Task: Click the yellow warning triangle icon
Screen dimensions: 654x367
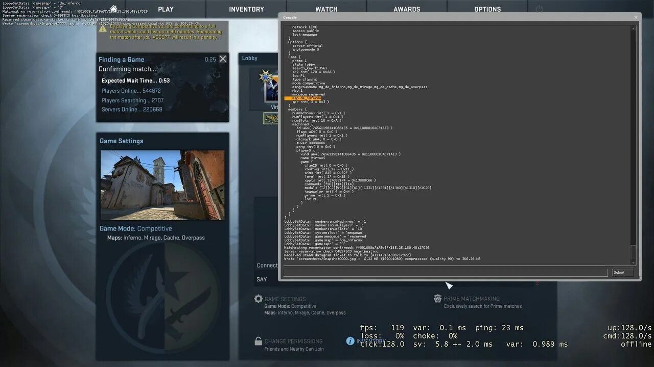Action: click(x=103, y=29)
